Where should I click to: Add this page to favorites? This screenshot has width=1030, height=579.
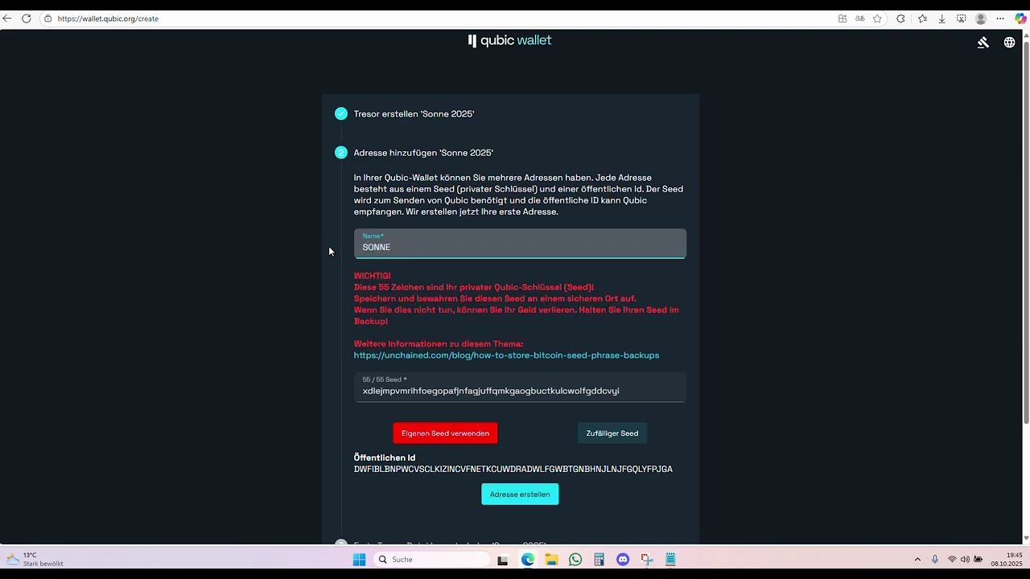(878, 18)
